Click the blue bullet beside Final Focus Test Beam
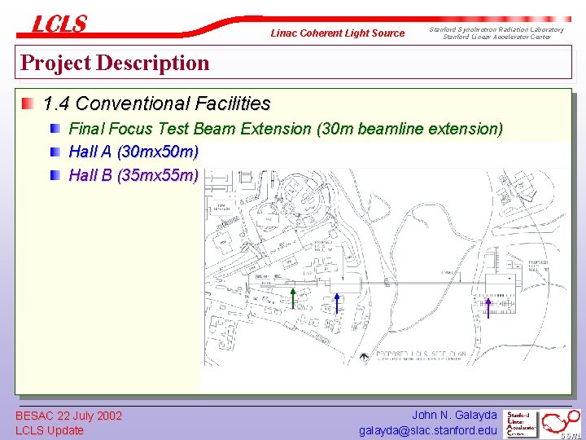Image resolution: width=586 pixels, height=440 pixels. coord(55,129)
